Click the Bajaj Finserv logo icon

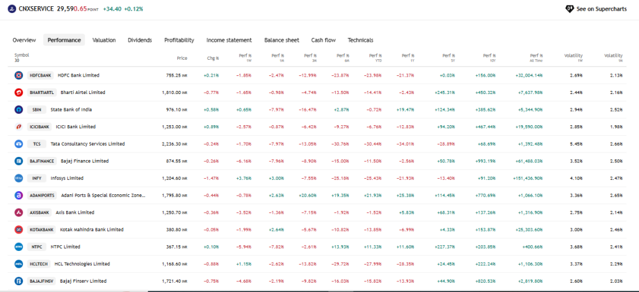point(19,281)
